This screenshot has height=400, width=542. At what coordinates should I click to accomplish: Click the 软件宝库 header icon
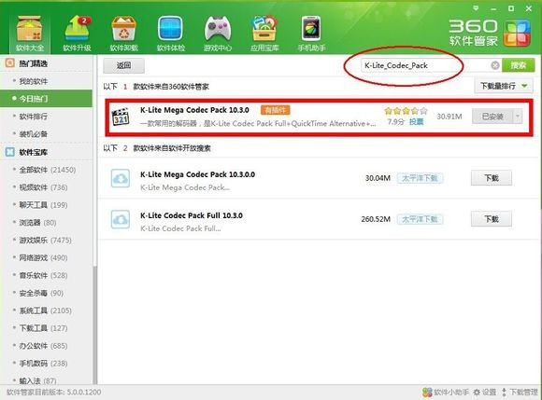coord(9,152)
